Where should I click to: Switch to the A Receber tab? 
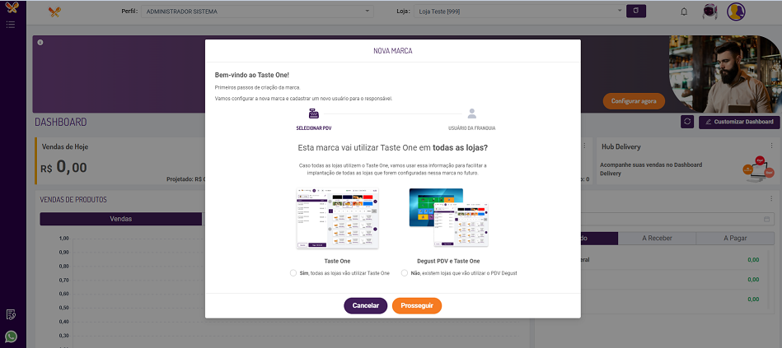pyautogui.click(x=656, y=239)
